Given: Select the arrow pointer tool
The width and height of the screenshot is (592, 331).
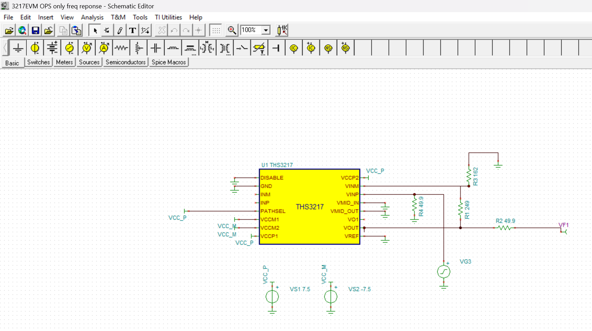Looking at the screenshot, I should (x=95, y=31).
